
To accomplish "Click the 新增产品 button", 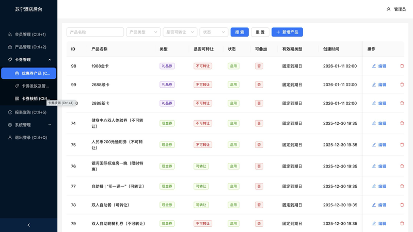I will click(x=287, y=32).
